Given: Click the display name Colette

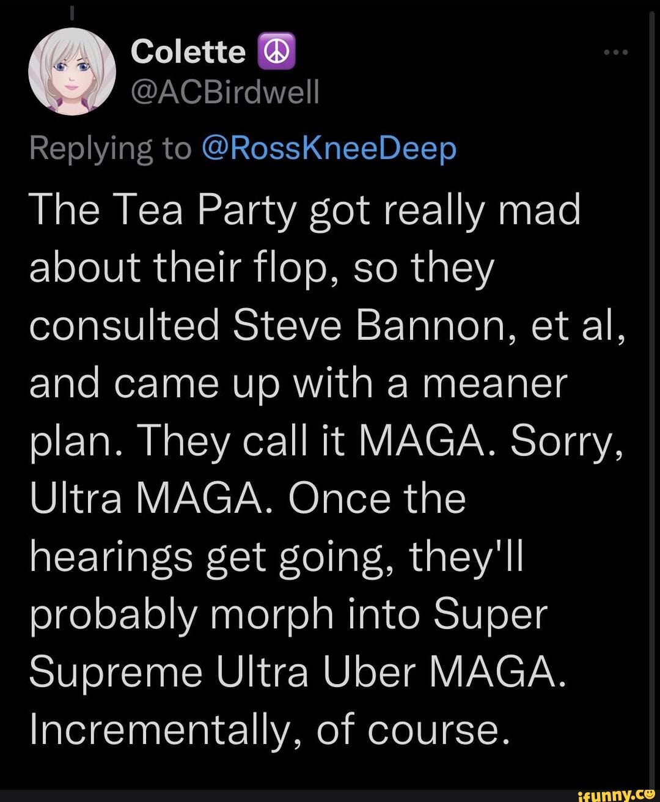Looking at the screenshot, I should (188, 52).
